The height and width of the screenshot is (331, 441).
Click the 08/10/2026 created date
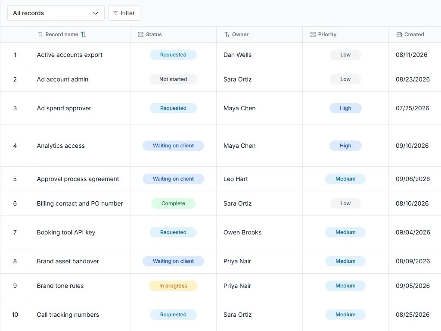coord(412,203)
